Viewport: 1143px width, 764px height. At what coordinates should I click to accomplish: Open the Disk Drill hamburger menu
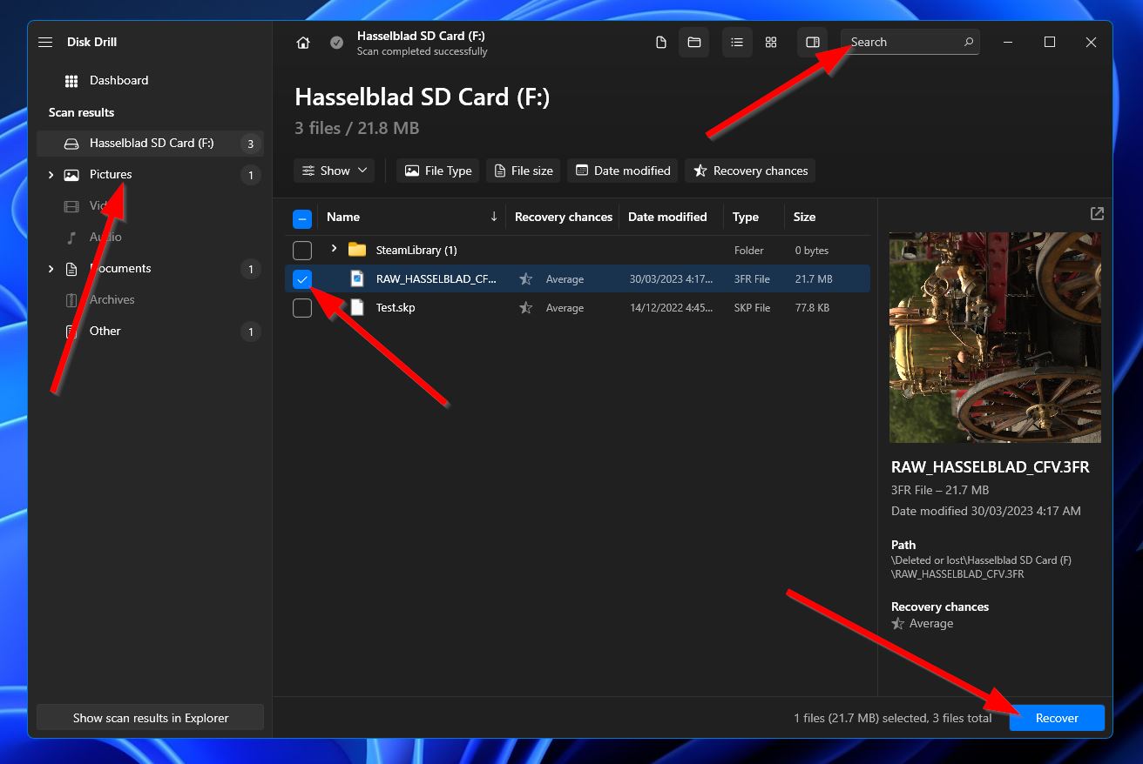[x=45, y=42]
